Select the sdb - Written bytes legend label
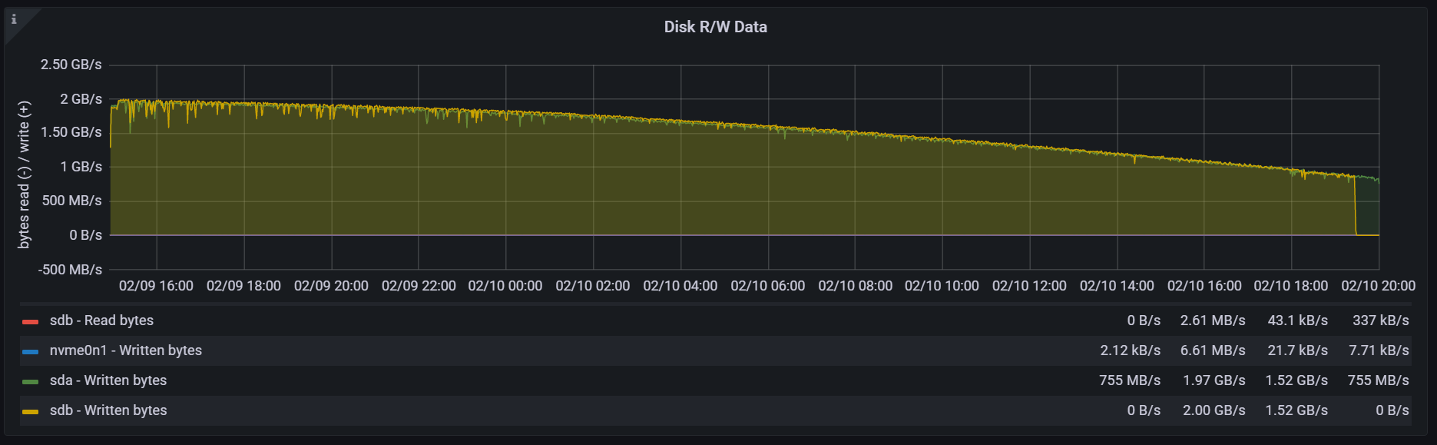This screenshot has width=1437, height=445. click(x=108, y=410)
